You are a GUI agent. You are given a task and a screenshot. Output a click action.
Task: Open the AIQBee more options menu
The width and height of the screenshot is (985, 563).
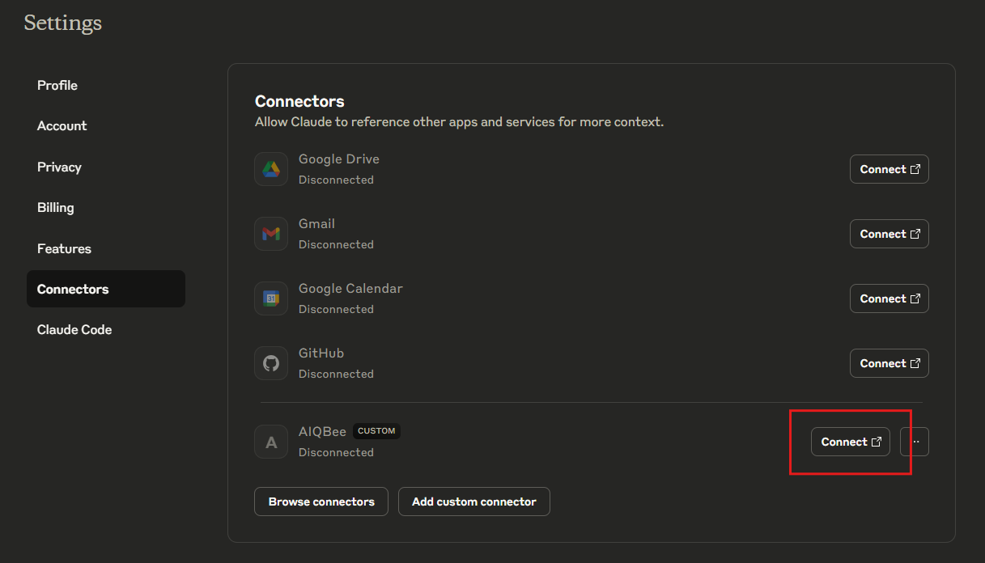[x=915, y=442]
